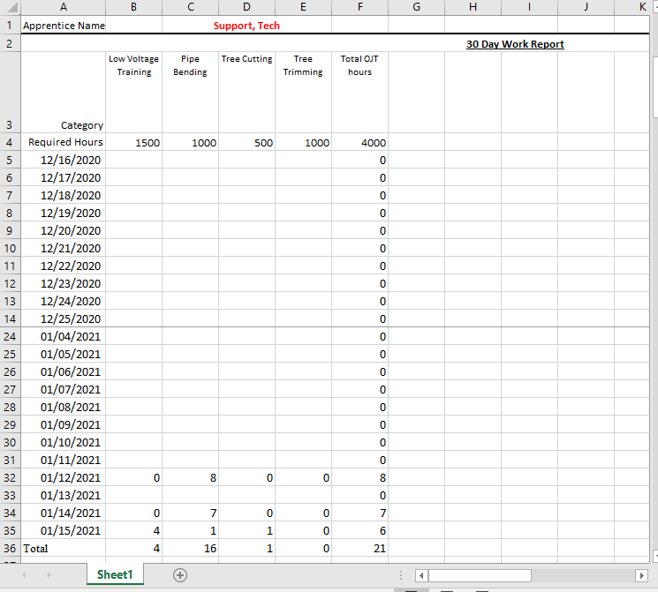Screen dimensions: 658x592
Task: Click horizontal scrollbar right arrow
Action: click(641, 575)
